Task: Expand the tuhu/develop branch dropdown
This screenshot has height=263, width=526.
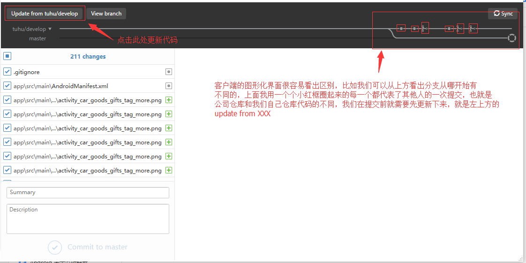Action: (32, 29)
